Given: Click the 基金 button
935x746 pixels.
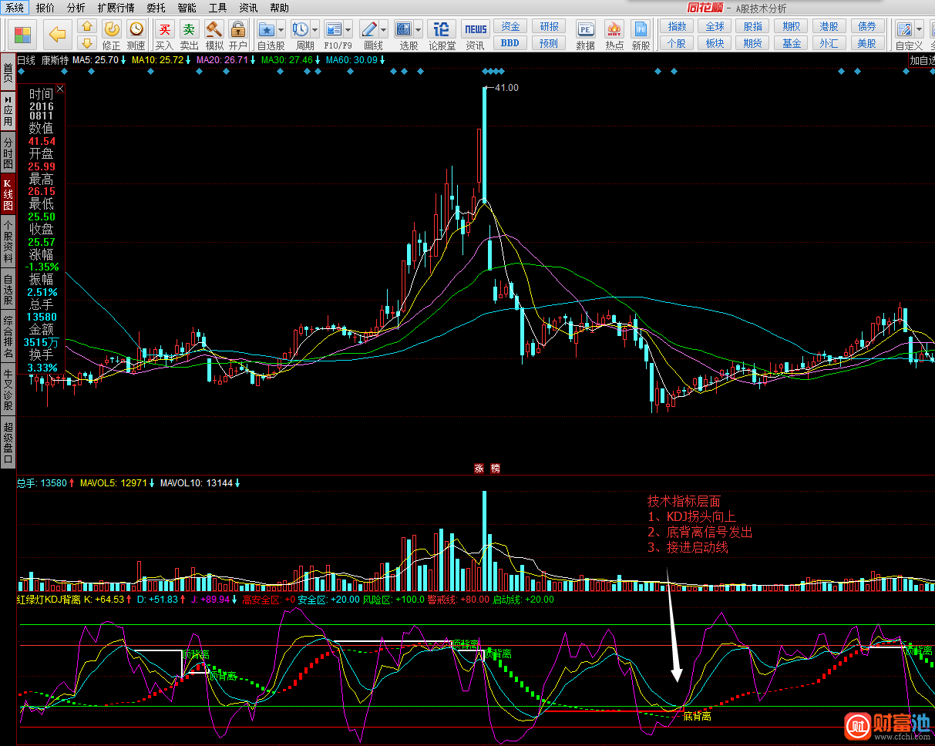Looking at the screenshot, I should [792, 43].
